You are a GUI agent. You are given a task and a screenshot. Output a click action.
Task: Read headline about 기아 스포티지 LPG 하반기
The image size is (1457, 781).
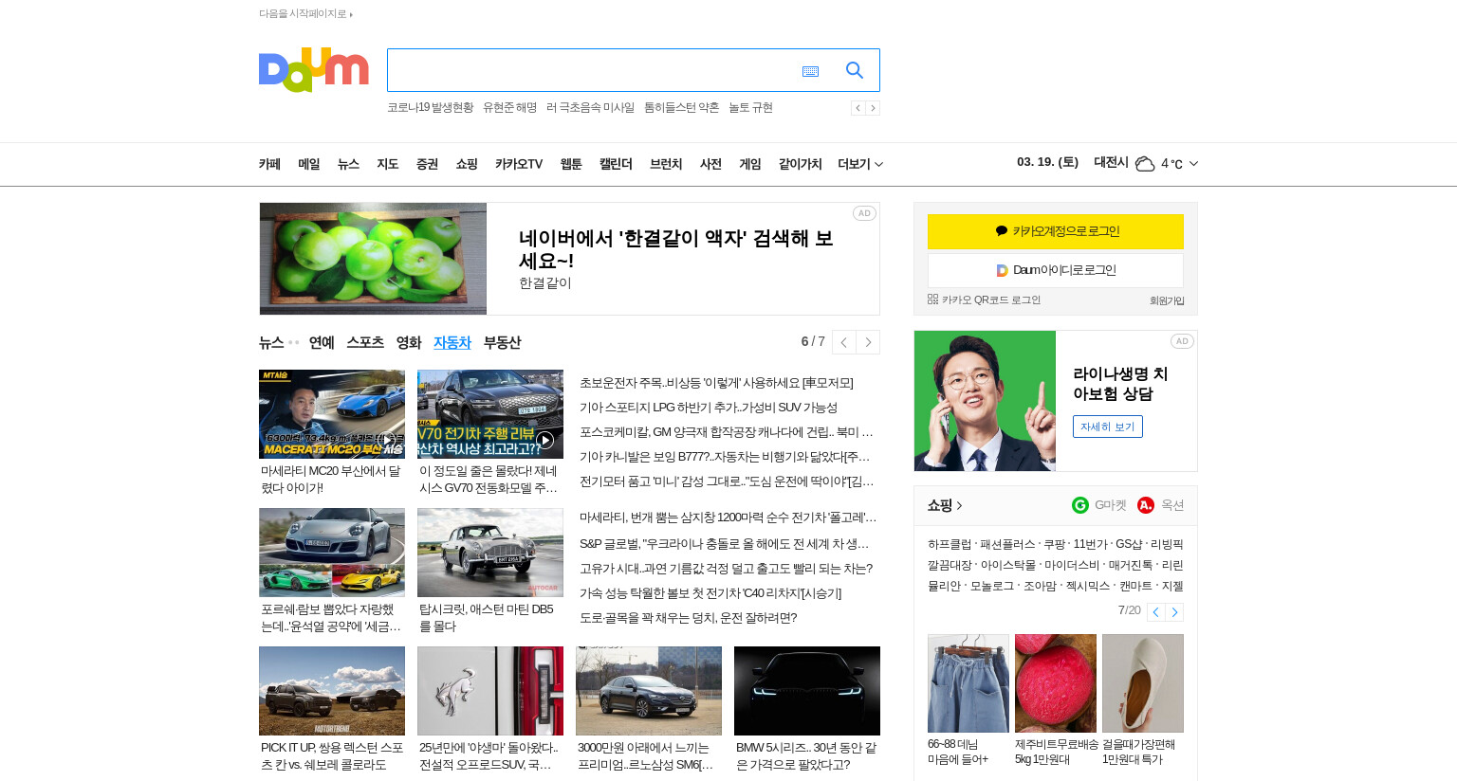(709, 408)
